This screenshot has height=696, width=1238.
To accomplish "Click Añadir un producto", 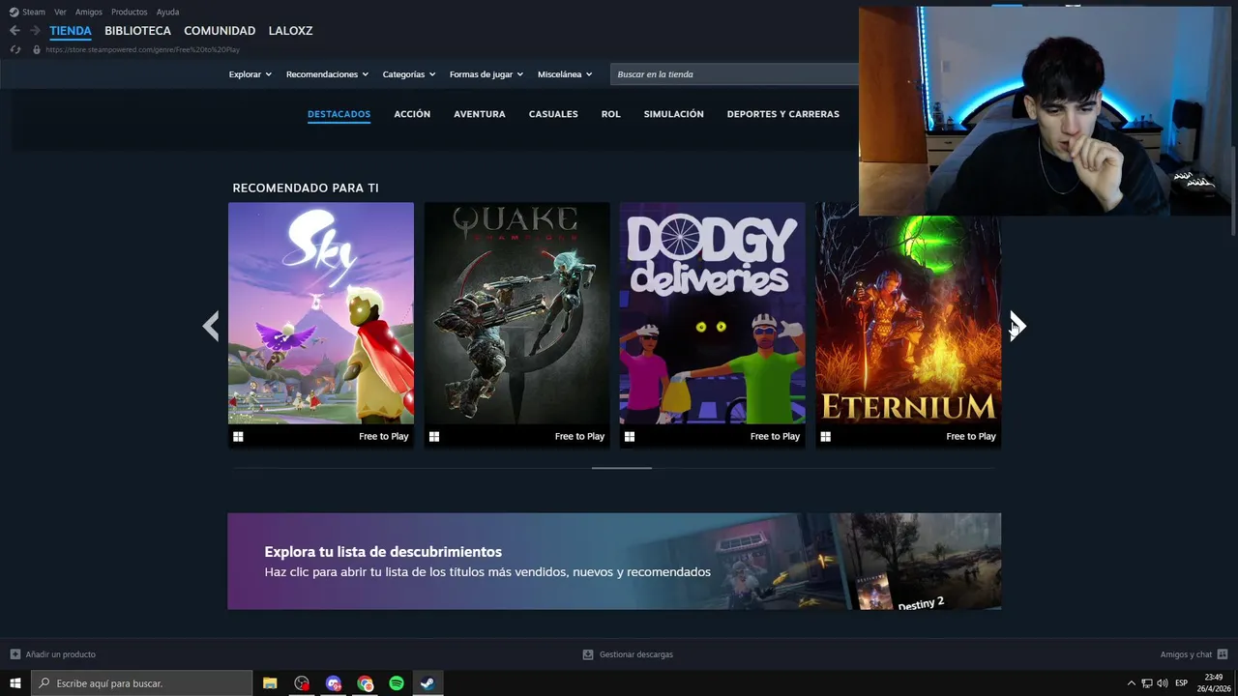I will point(52,654).
